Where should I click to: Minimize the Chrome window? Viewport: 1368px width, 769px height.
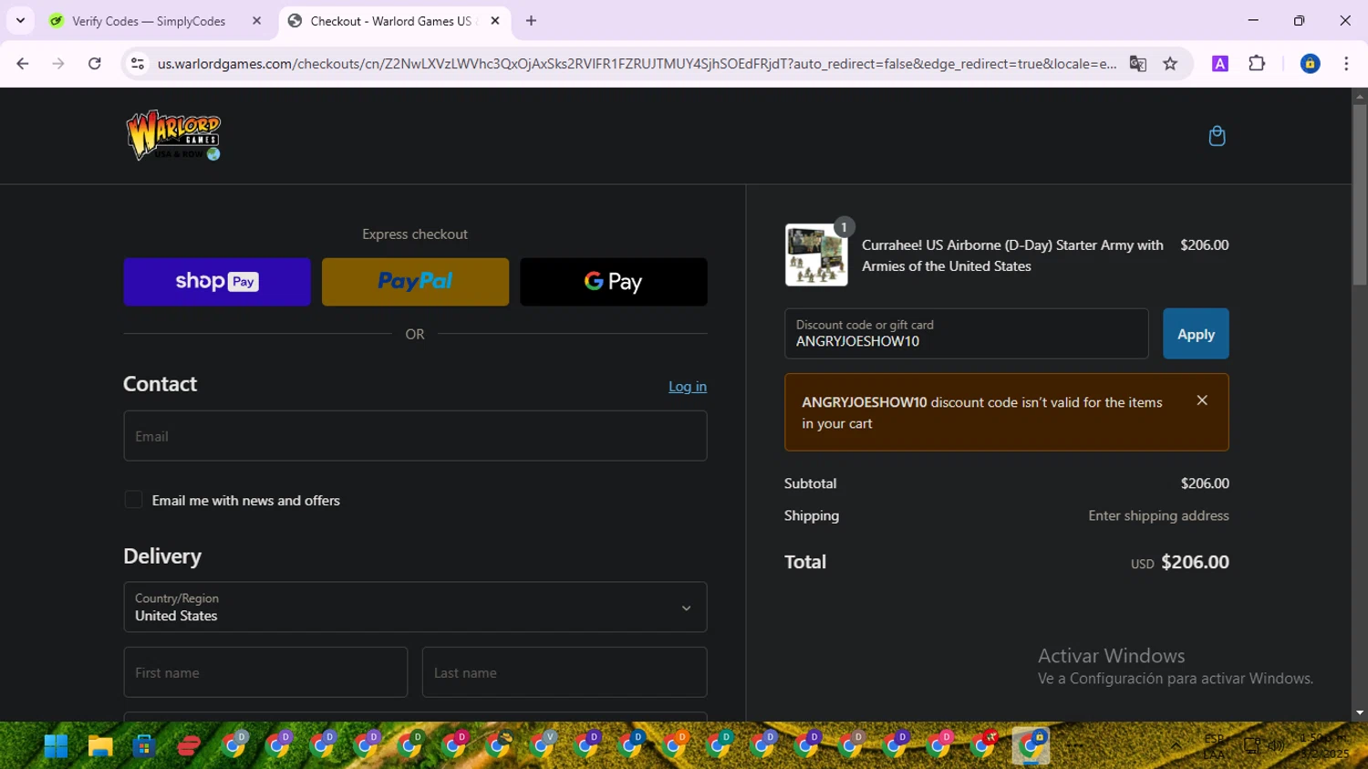tap(1253, 20)
